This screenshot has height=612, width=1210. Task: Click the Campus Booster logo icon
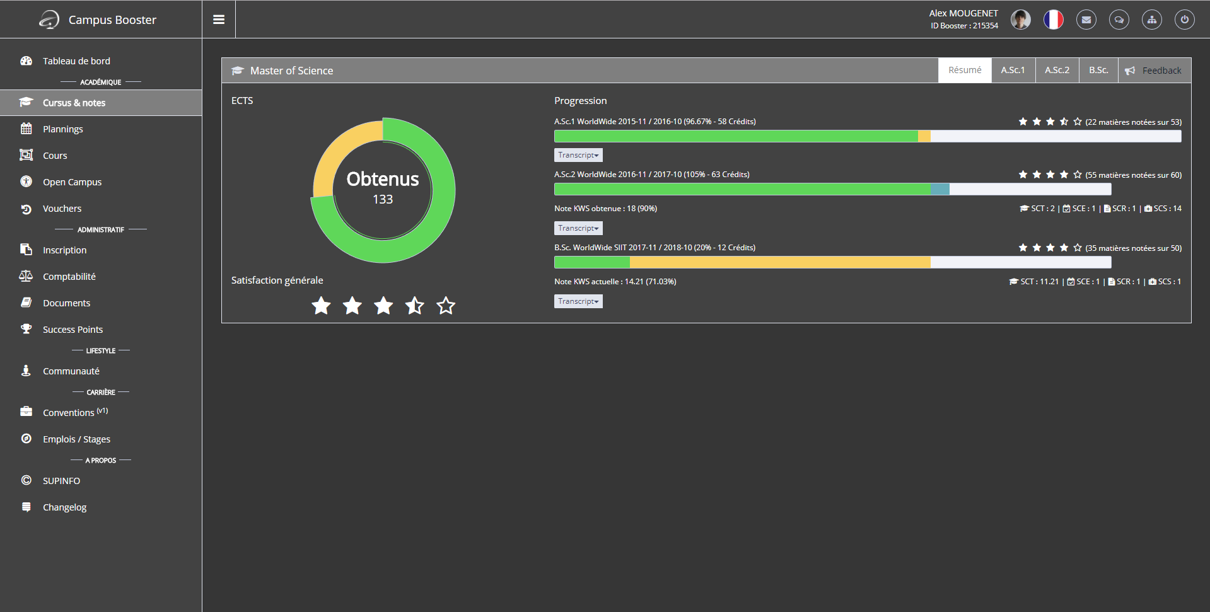point(49,20)
